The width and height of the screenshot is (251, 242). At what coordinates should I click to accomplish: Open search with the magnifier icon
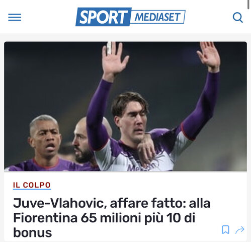238,17
